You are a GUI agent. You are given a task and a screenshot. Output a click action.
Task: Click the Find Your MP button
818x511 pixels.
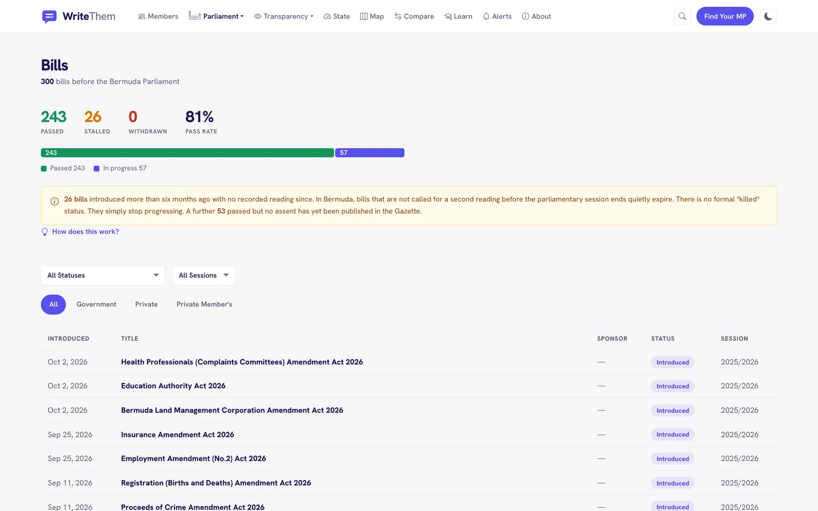725,16
